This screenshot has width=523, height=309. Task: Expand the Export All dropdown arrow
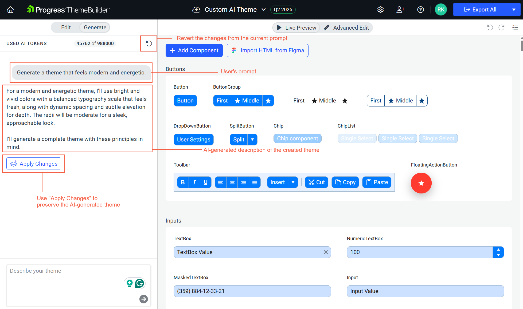[514, 10]
